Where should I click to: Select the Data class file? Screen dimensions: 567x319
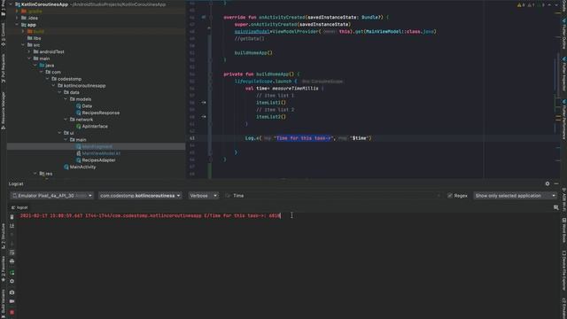84,106
